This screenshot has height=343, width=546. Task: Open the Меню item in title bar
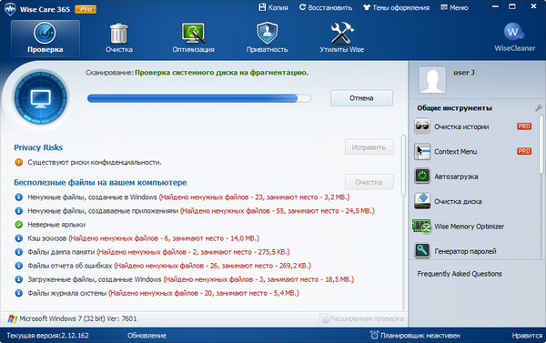coord(454,7)
